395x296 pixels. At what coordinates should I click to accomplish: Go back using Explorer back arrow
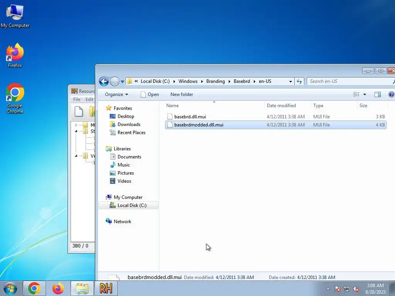104,81
